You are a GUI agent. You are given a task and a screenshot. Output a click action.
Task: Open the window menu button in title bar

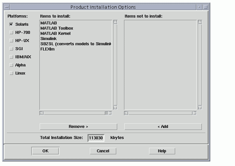pyautogui.click(x=7, y=7)
